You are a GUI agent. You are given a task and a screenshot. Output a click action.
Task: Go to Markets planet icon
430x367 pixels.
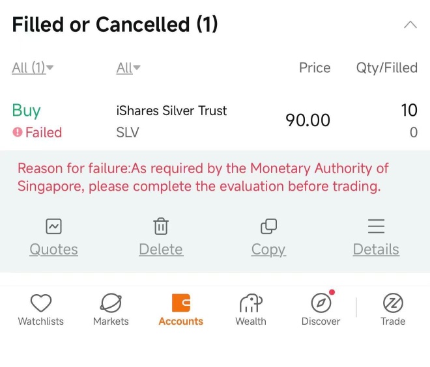click(111, 303)
